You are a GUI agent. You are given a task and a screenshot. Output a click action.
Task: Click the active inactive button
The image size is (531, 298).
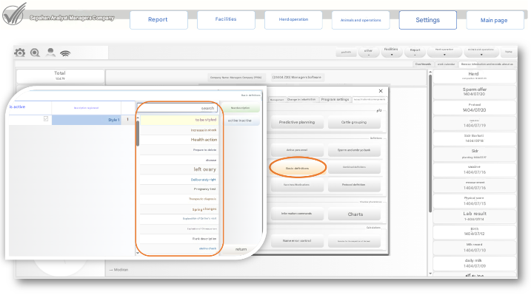pyautogui.click(x=240, y=121)
